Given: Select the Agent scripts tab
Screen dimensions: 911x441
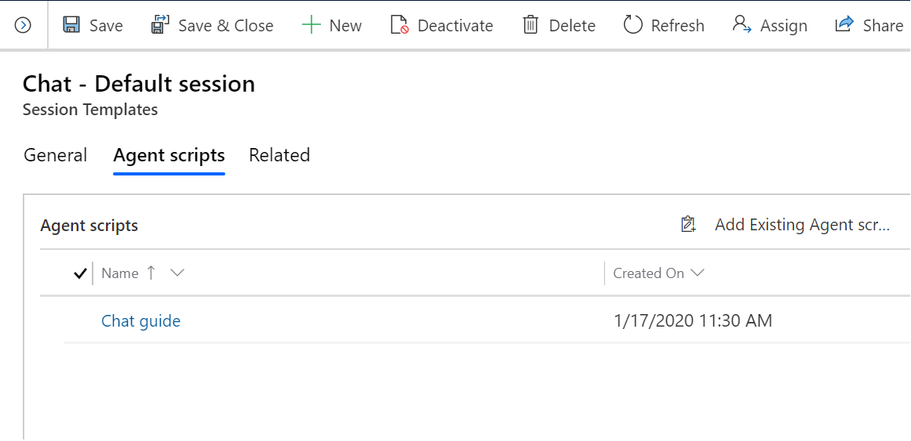Looking at the screenshot, I should (169, 156).
